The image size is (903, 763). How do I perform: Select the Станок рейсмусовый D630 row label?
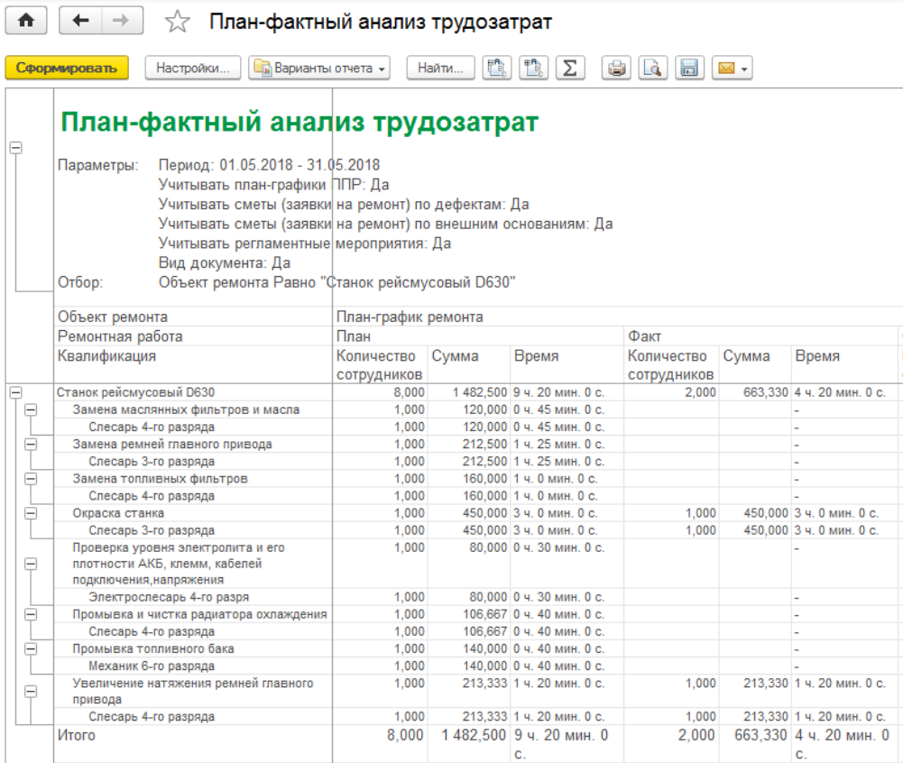coord(135,392)
